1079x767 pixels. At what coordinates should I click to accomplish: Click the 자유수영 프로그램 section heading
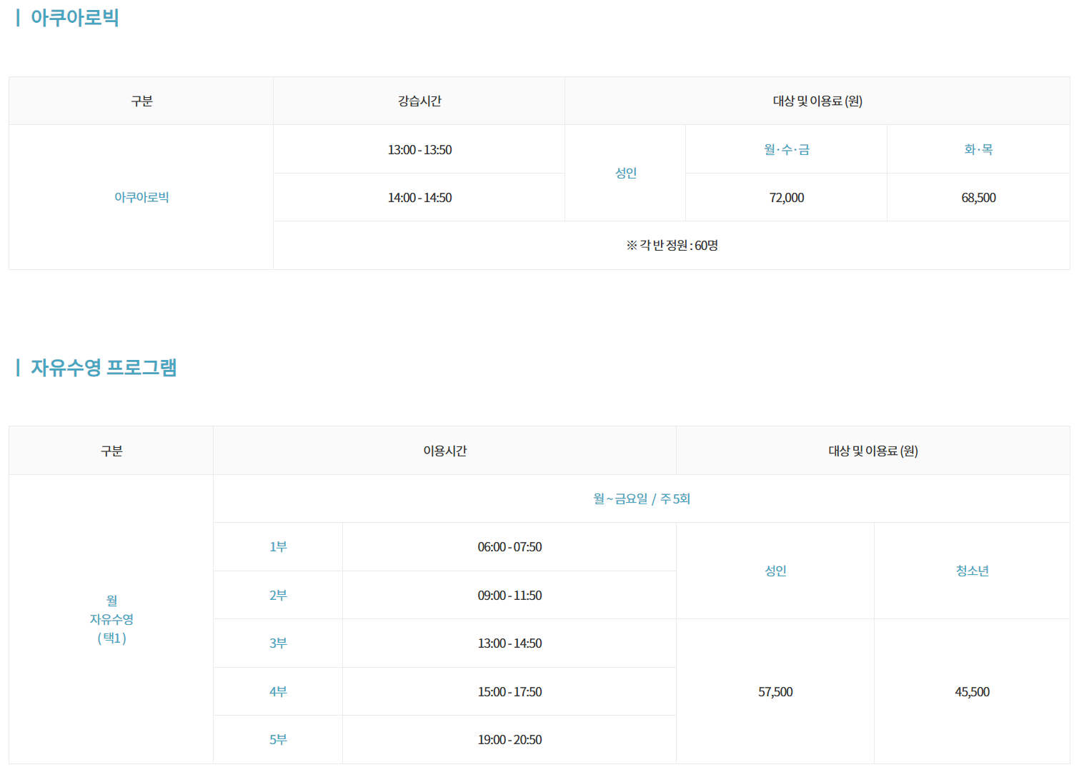pos(104,368)
